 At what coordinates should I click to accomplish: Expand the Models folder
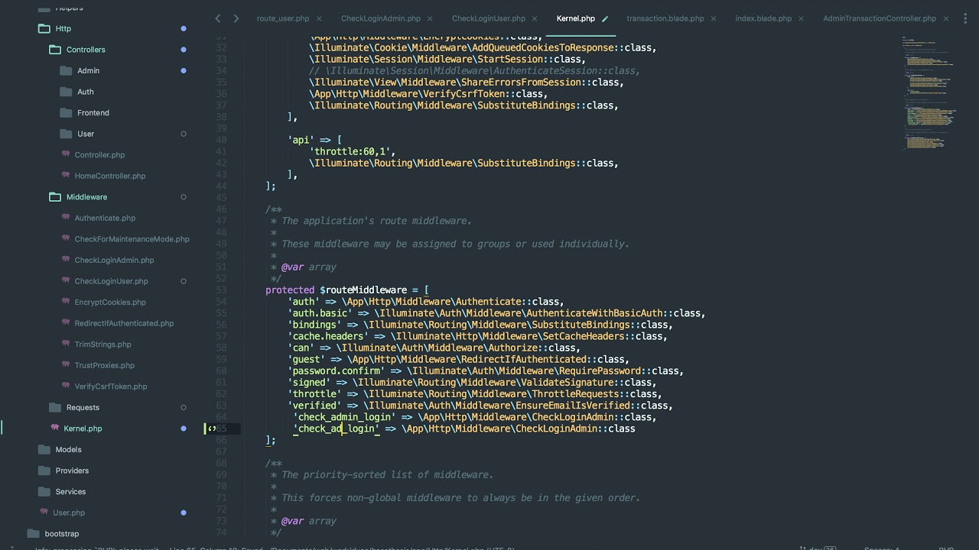point(60,449)
